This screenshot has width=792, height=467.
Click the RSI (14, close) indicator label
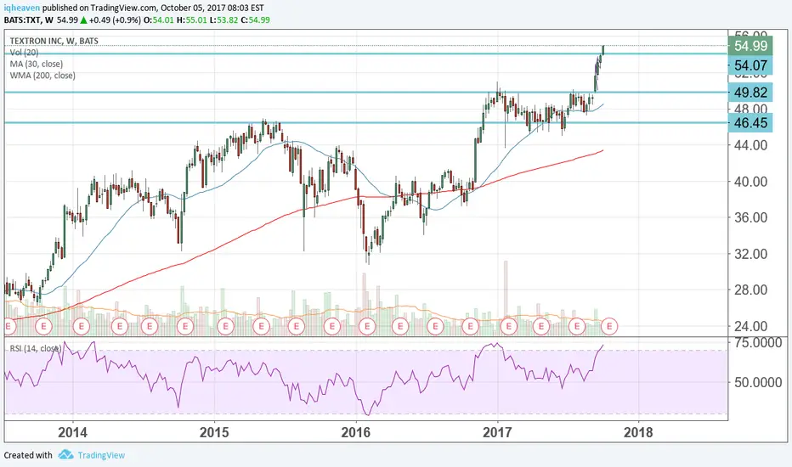pos(36,348)
